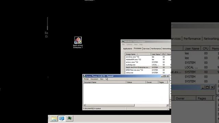Image resolution: width=219 pixels, height=123 pixels.
Task: Select the blue monitor icon in the taskbar
Action: click(62, 119)
